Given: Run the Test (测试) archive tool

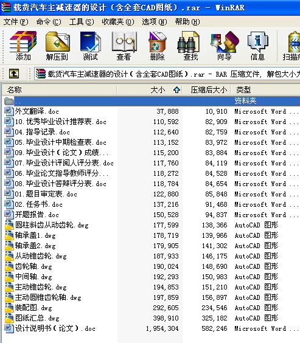Looking at the screenshot, I should [x=90, y=46].
